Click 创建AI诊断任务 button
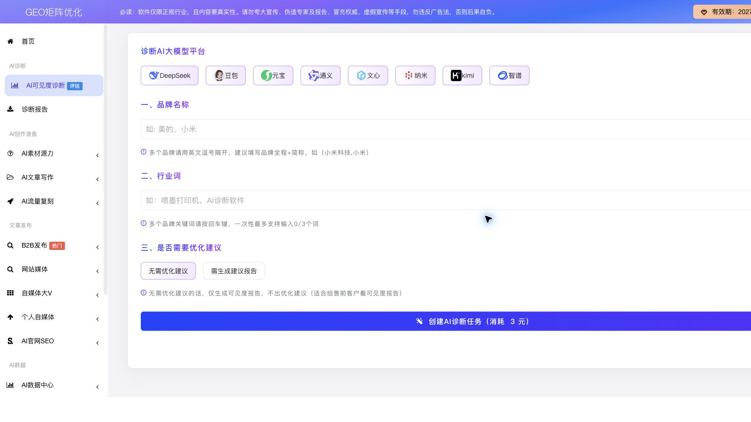This screenshot has height=422, width=751. [446, 321]
